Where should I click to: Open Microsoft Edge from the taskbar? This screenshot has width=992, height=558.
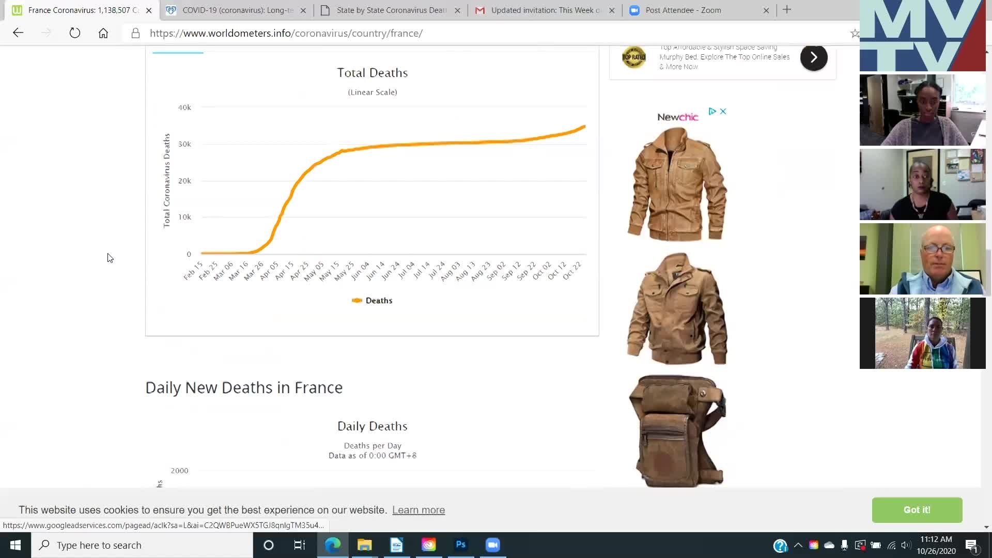(333, 545)
